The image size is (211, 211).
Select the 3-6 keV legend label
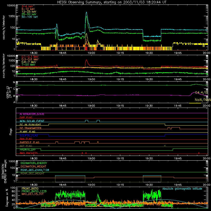tap(27, 6)
